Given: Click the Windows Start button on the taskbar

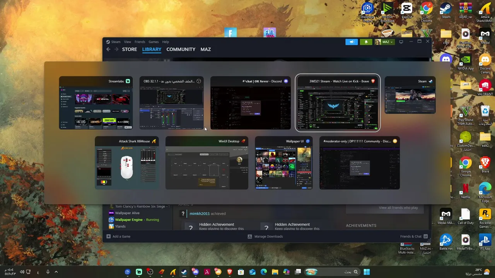Looking at the screenshot, I should [x=367, y=272].
